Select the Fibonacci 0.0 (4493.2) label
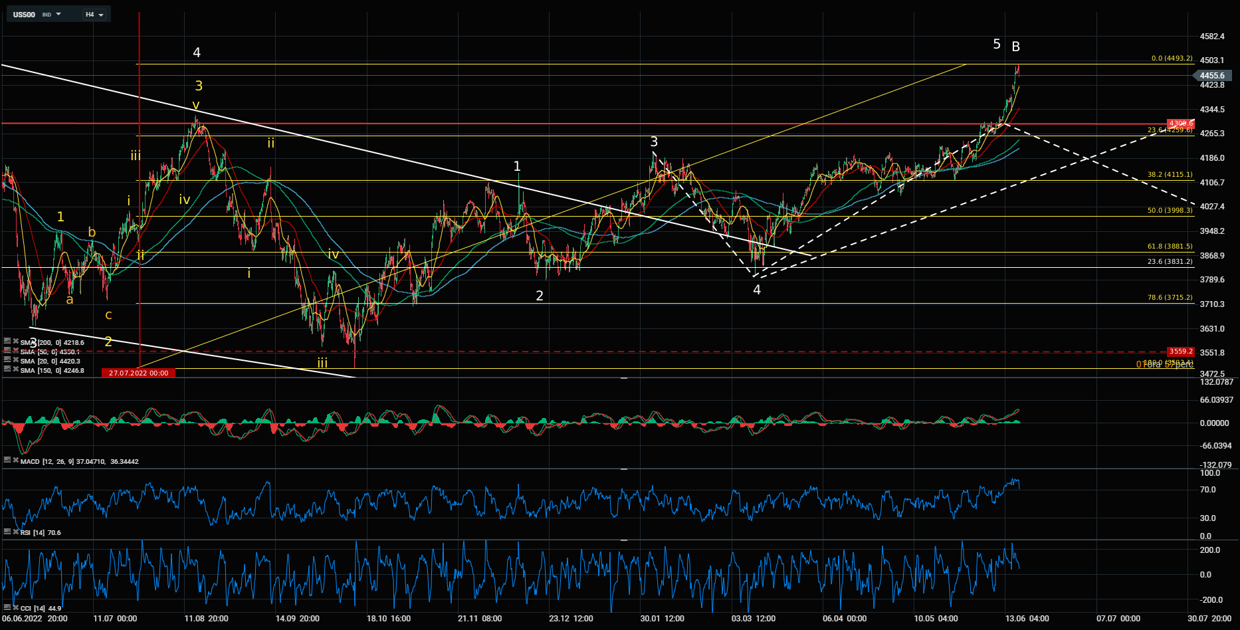This screenshot has width=1240, height=630. (x=1172, y=58)
